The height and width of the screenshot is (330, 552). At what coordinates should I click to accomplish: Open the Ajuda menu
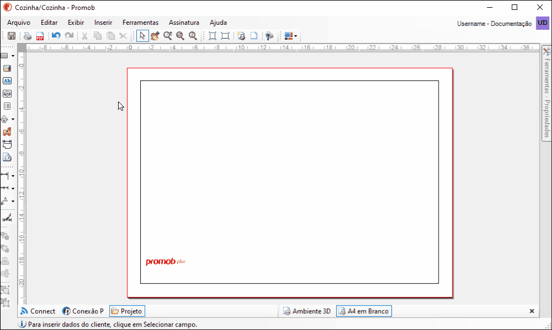pyautogui.click(x=218, y=23)
